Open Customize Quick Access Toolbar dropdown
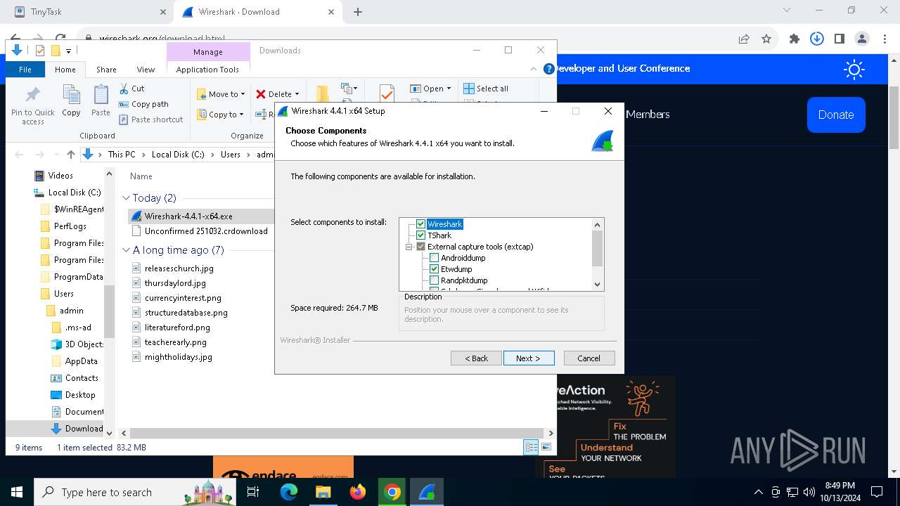Viewport: 900px width, 506px height. coord(69,51)
